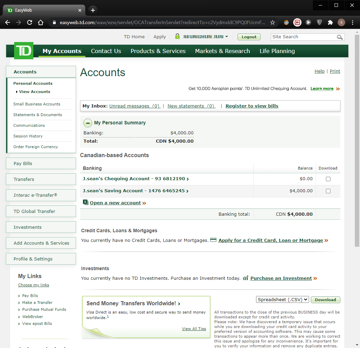Click the Site Search magnifier icon
This screenshot has height=348, width=360.
coord(340,37)
